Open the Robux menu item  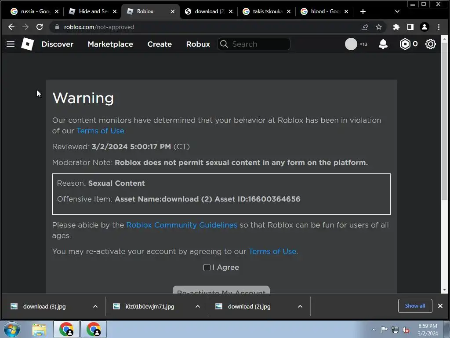[x=198, y=44]
